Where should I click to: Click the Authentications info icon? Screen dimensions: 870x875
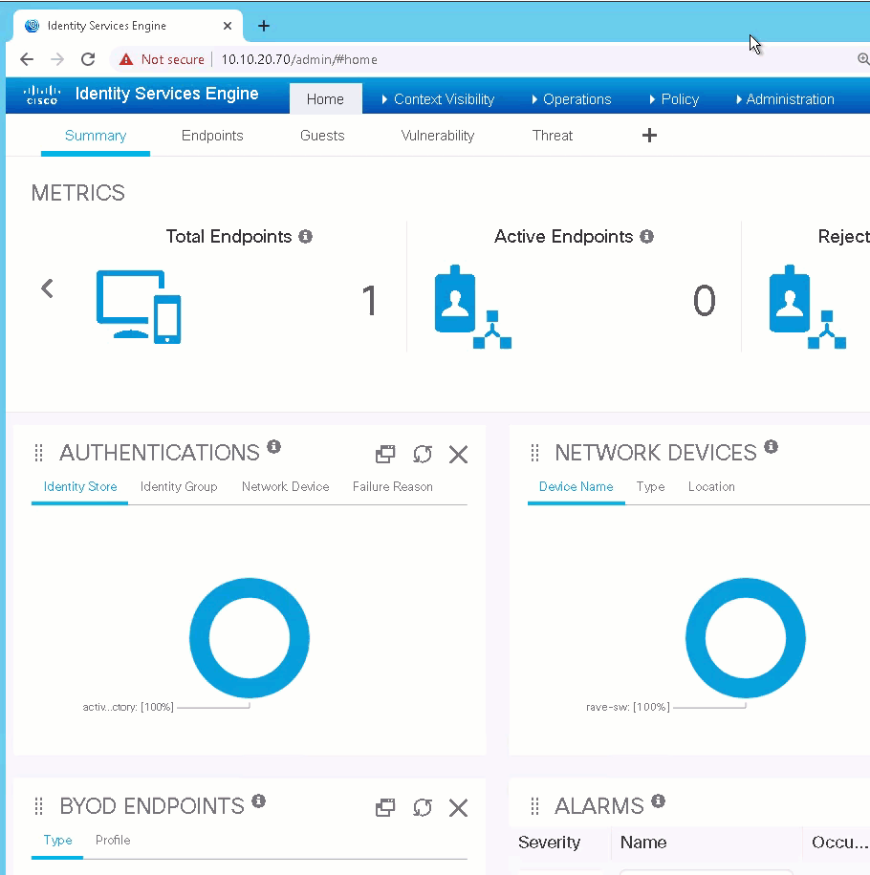click(x=273, y=446)
